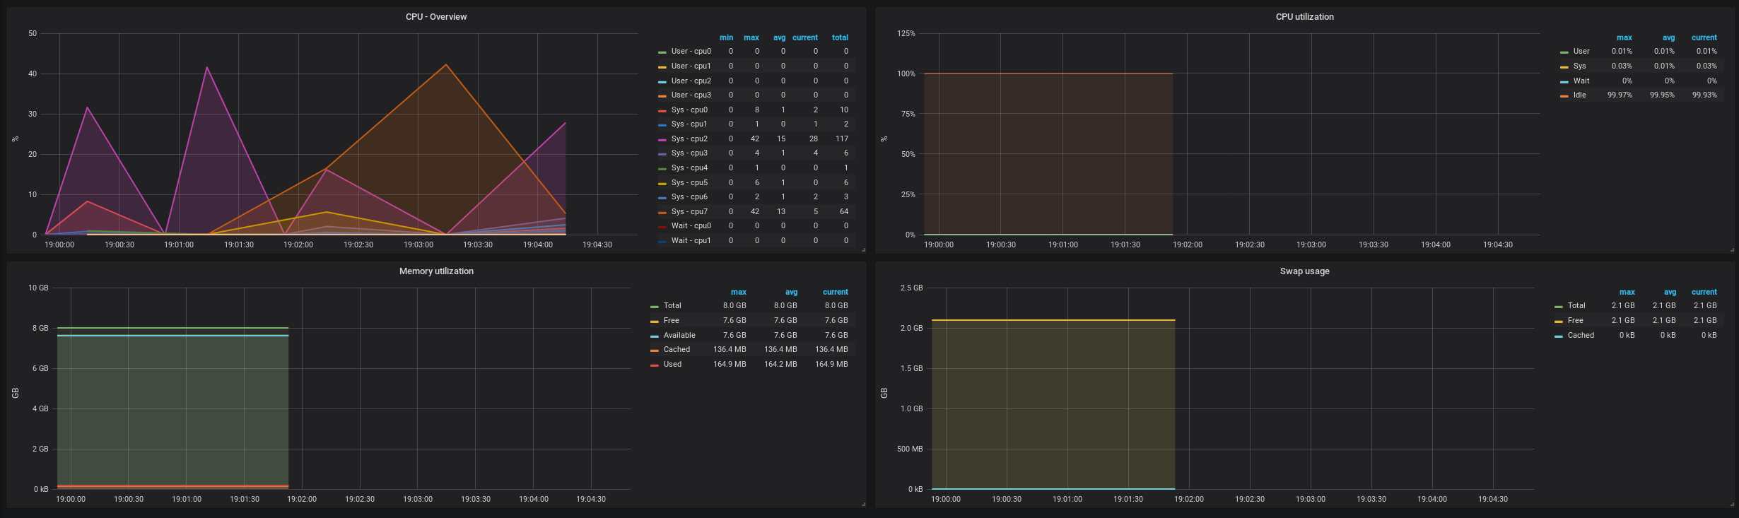Expand the Memory utilization panel menu
The width and height of the screenshot is (1739, 518).
point(435,271)
